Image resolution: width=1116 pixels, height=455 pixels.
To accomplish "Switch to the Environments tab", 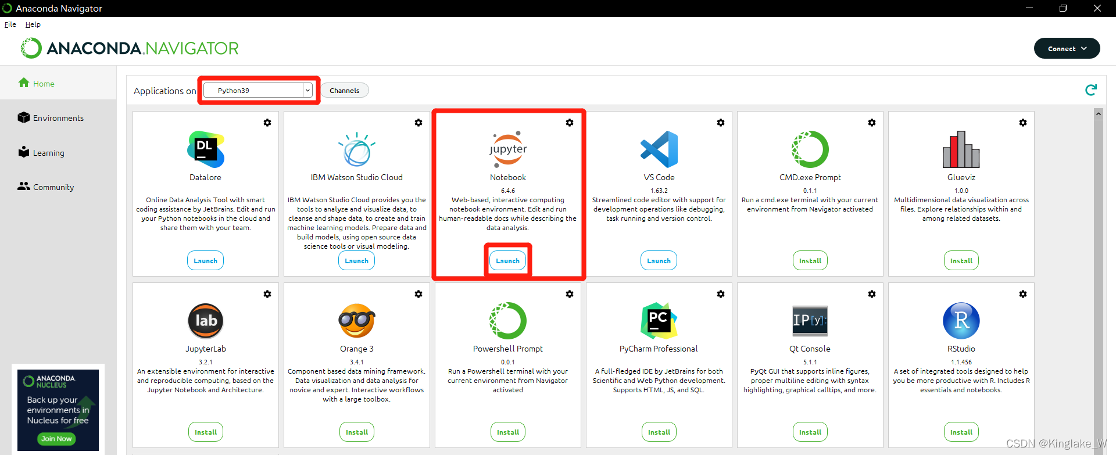I will click(58, 118).
